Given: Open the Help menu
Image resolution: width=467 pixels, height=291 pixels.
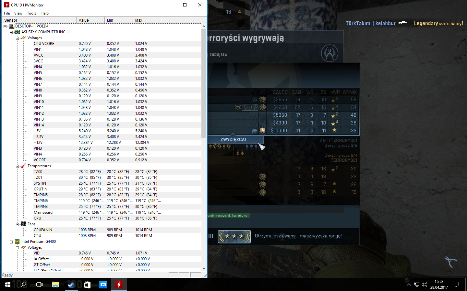Looking at the screenshot, I should tap(44, 13).
